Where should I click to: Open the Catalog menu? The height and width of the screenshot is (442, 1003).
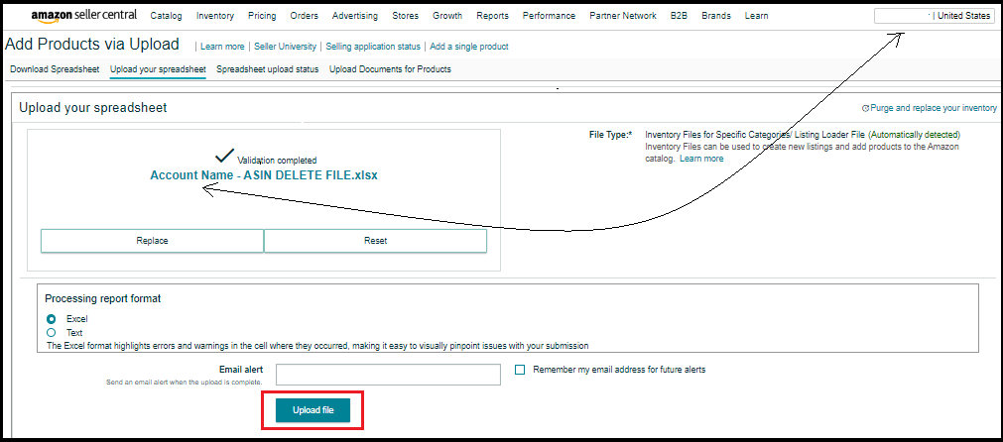coord(167,15)
